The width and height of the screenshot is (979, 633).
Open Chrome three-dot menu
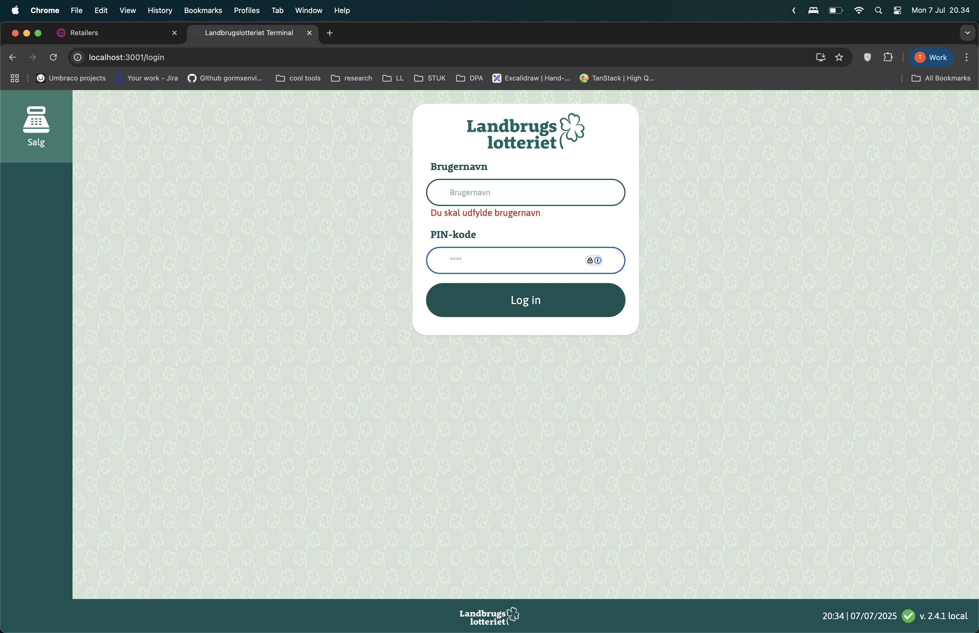coord(966,57)
